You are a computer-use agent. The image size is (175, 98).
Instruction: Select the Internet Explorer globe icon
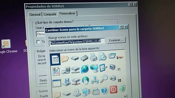click(85, 69)
